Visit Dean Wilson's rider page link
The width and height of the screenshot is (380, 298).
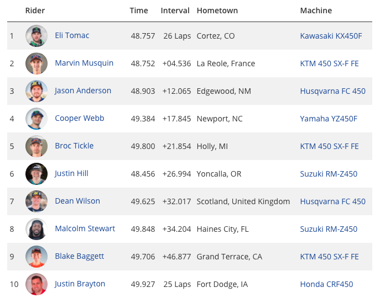[x=77, y=201]
